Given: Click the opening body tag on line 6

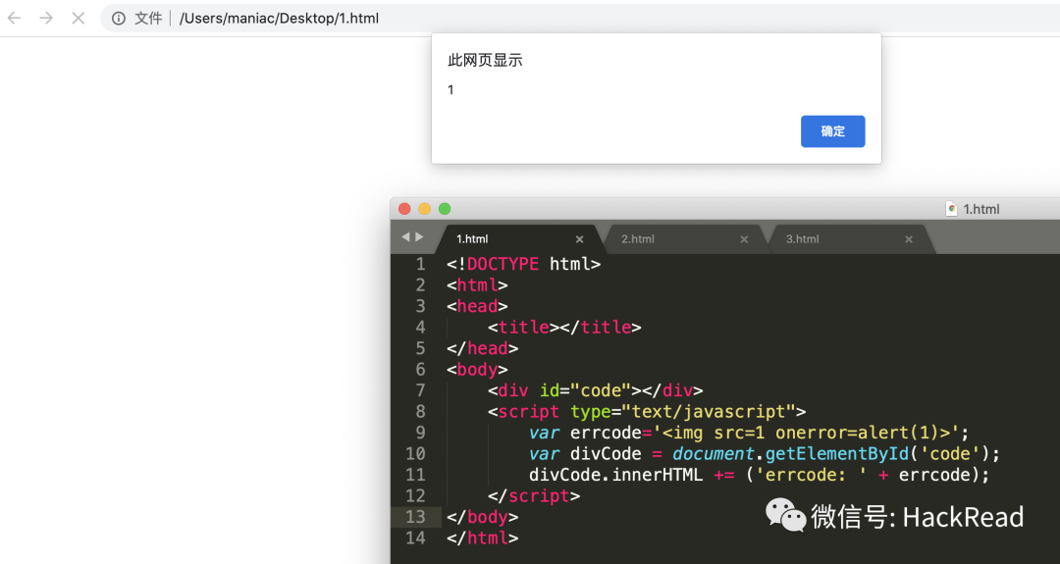Looking at the screenshot, I should point(477,370).
